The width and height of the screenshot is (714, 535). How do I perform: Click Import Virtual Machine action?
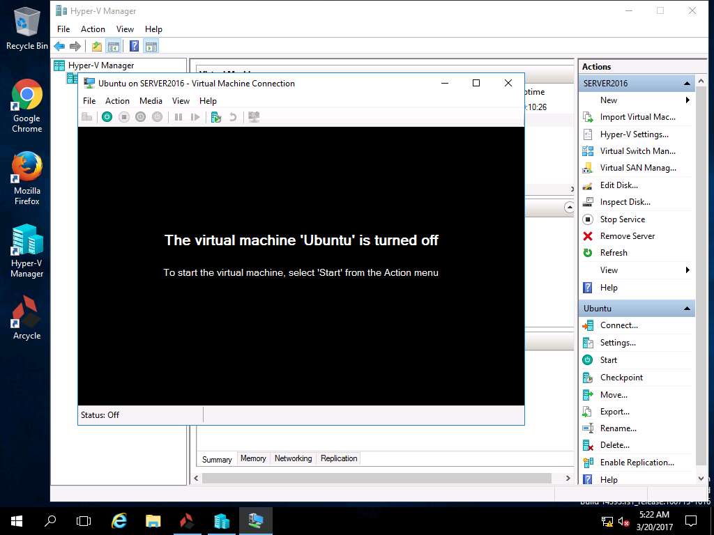[x=637, y=117]
